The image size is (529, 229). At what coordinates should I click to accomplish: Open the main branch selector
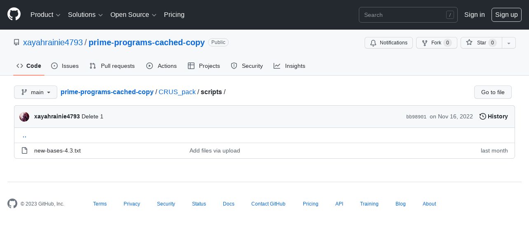point(35,92)
